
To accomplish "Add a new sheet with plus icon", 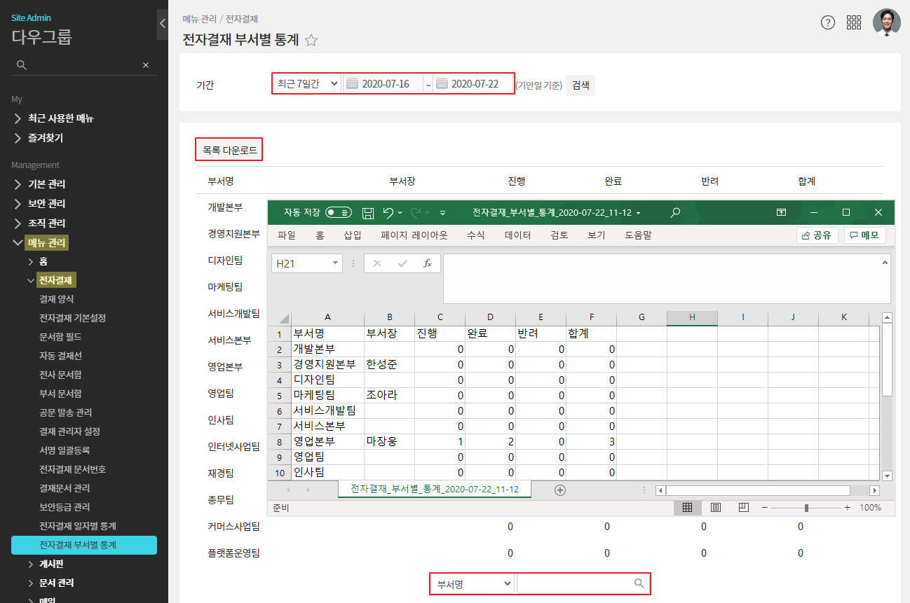I will 560,490.
